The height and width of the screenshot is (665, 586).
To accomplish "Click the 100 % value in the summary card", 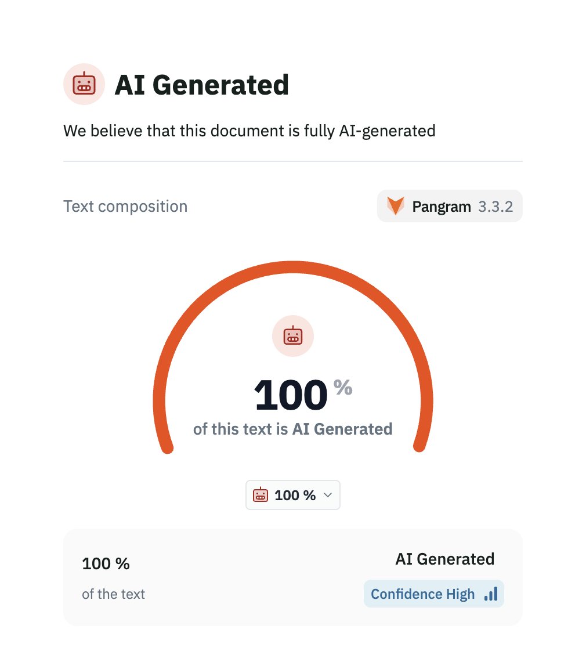I will (x=106, y=563).
